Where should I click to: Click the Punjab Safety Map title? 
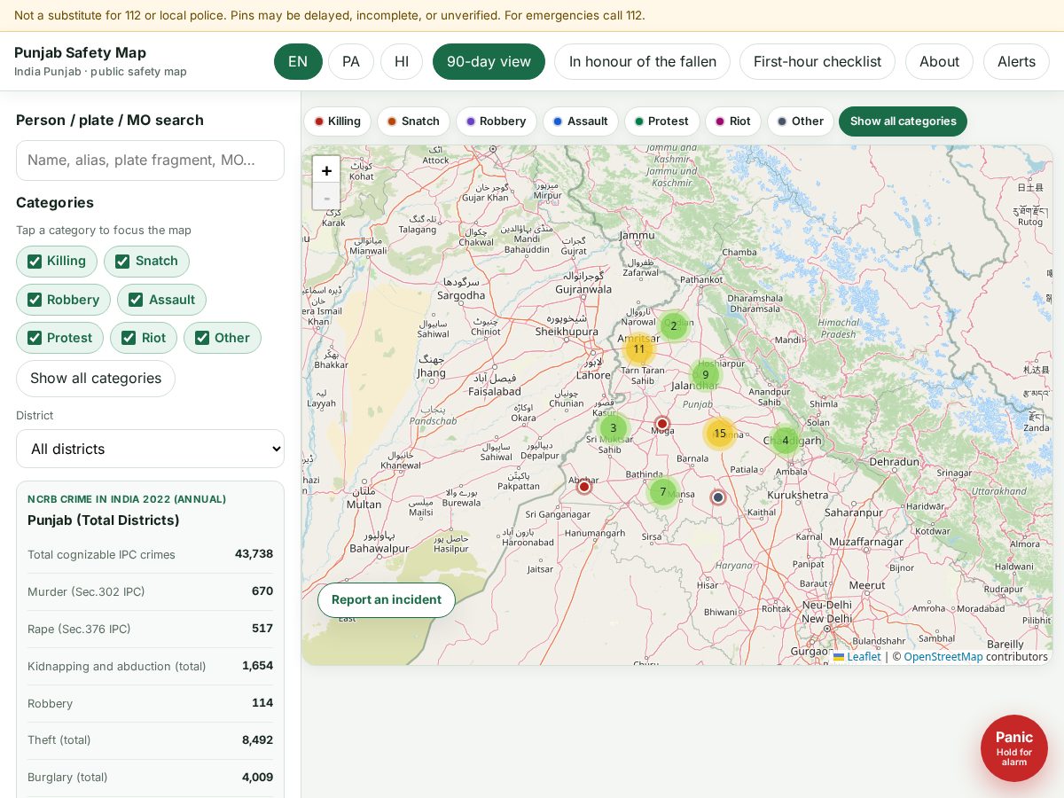click(x=80, y=52)
